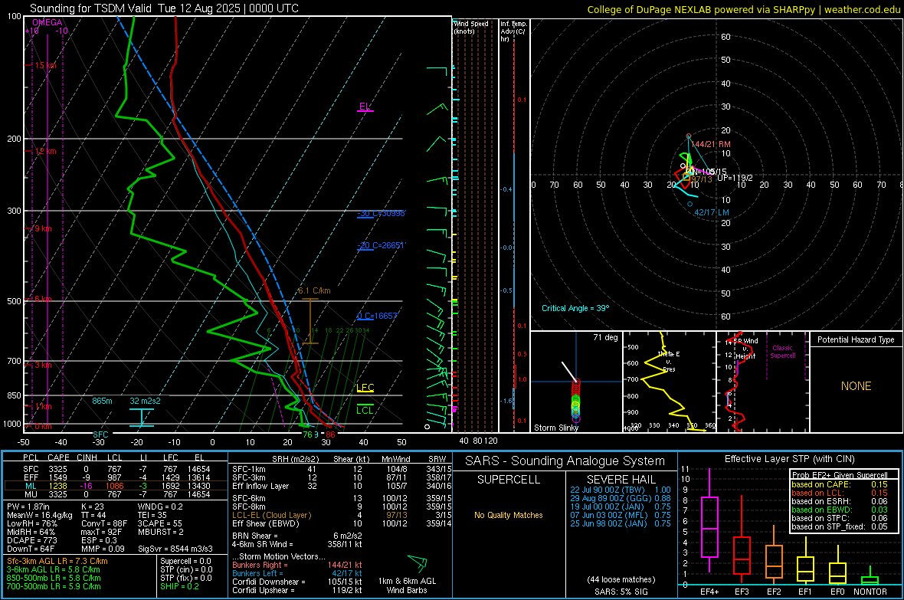Screen dimensions: 904x600
Task: Click the 1km & 6km AGL Wind Barbs icon
Action: click(417, 562)
